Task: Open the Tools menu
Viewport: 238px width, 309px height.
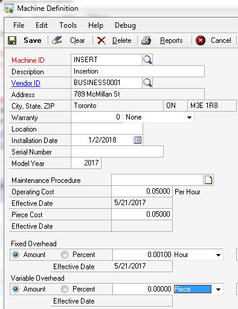Action: click(68, 25)
